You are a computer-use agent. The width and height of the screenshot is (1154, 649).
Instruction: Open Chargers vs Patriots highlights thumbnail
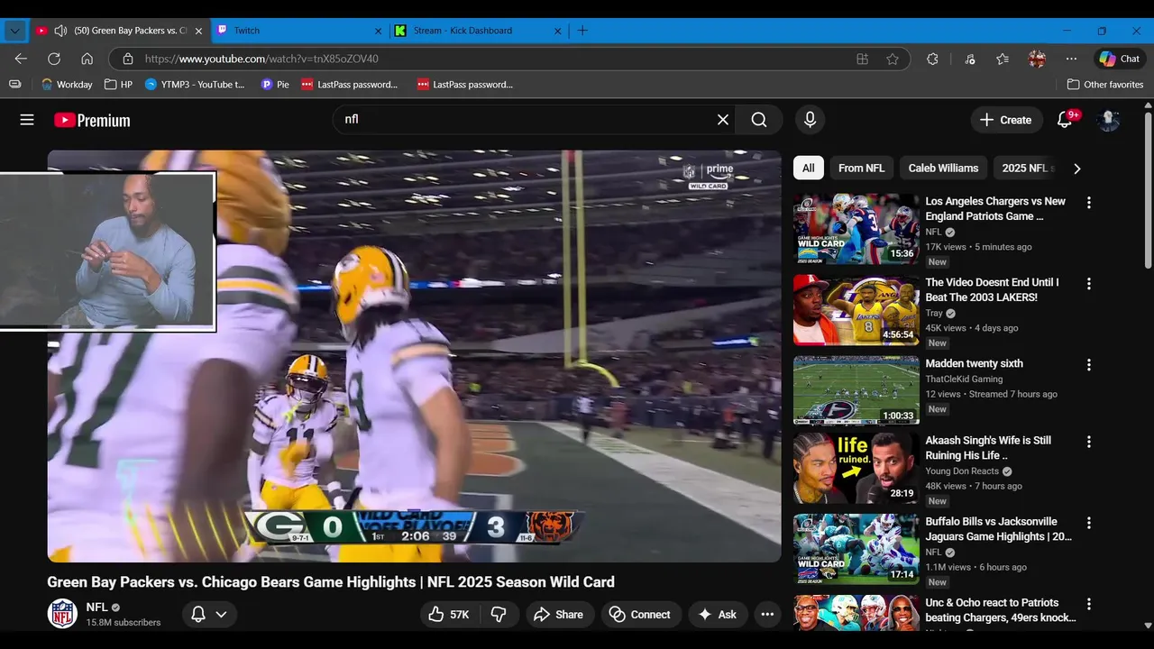click(x=856, y=229)
